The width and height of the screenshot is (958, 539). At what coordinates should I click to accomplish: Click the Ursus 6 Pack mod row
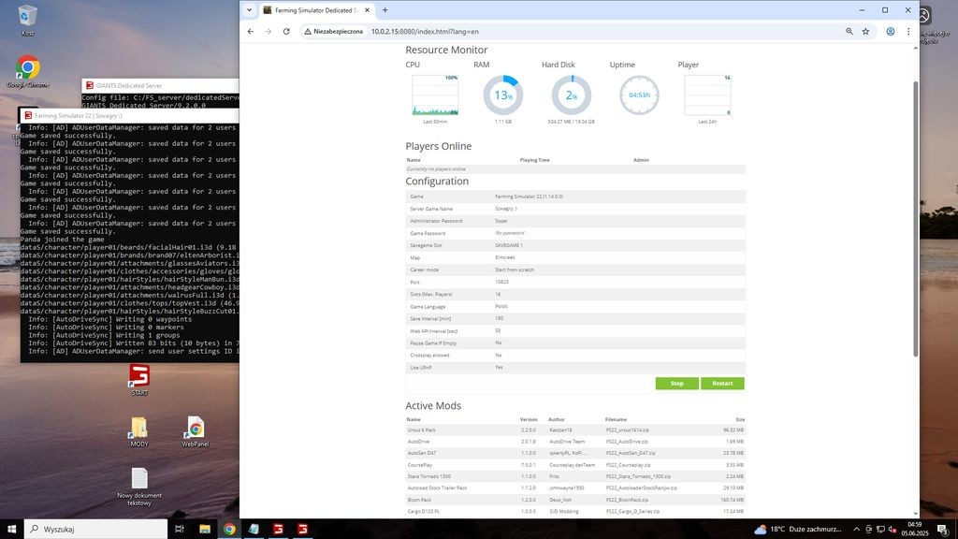pyautogui.click(x=575, y=430)
